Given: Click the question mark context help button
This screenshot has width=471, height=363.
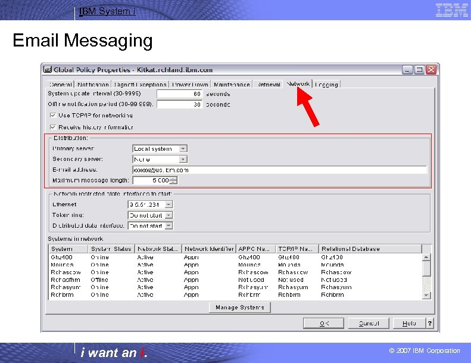Looking at the screenshot, I should click(x=430, y=323).
